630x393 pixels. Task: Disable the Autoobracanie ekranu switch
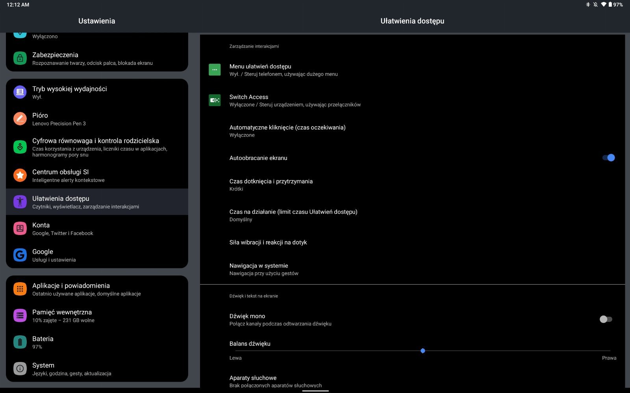[608, 158]
